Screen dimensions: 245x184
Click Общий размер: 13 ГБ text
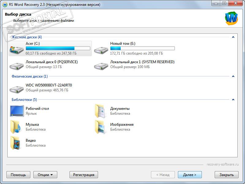pos(44,67)
